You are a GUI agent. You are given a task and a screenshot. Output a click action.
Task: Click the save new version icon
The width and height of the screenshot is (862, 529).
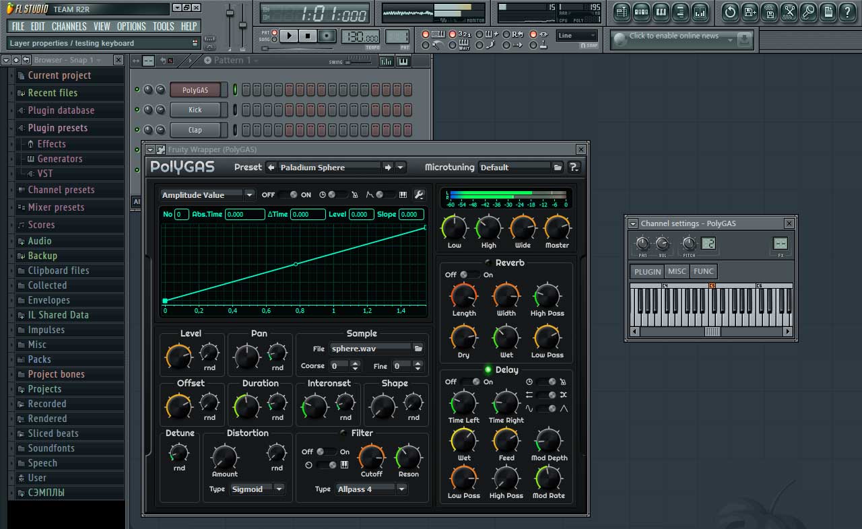point(750,11)
